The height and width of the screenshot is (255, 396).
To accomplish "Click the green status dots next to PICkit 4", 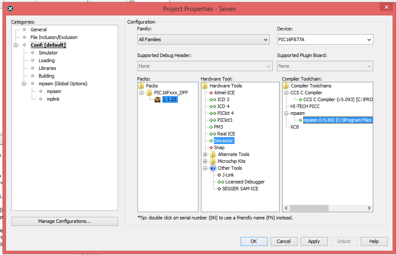I will click(x=213, y=113).
